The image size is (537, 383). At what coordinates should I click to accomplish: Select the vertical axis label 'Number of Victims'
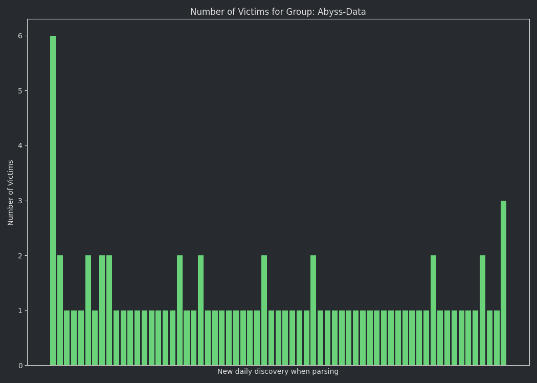coord(10,193)
